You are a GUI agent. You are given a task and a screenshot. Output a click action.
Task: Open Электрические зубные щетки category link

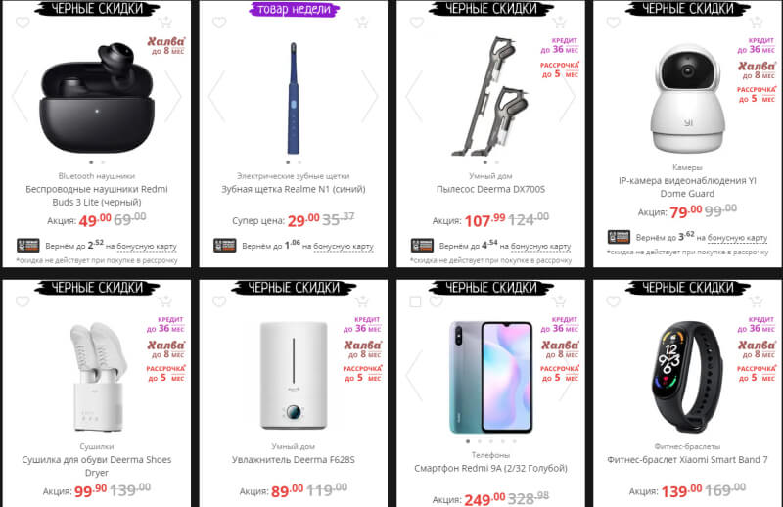point(293,176)
